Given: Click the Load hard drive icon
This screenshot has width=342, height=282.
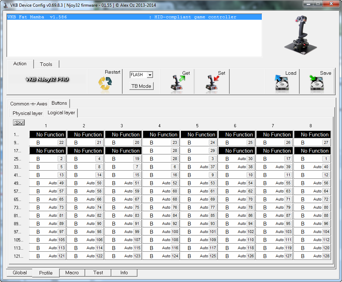Looking at the screenshot, I should [x=282, y=83].
